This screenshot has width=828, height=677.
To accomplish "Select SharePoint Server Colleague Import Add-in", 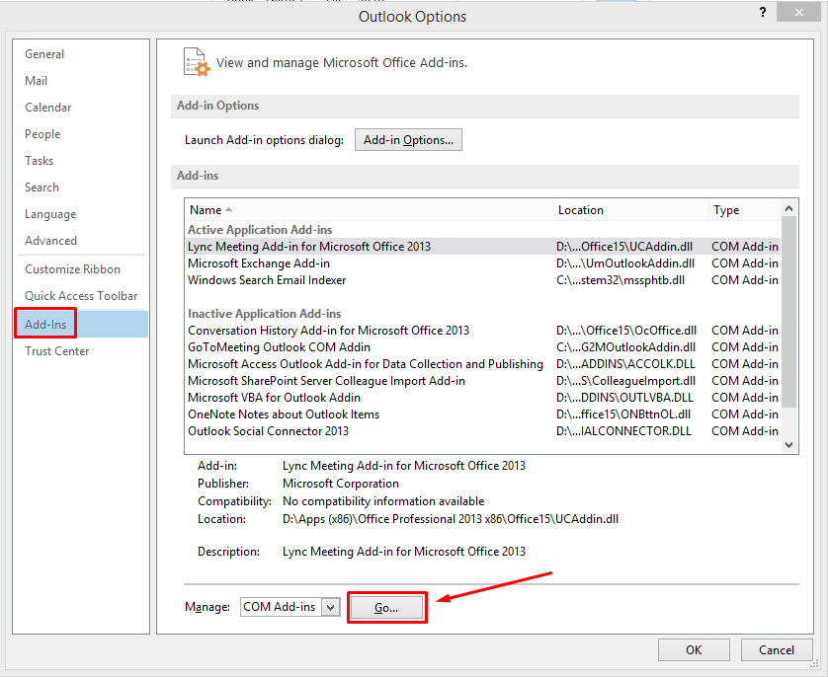I will point(482,381).
